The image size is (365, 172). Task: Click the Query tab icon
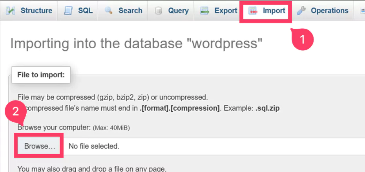pos(158,11)
